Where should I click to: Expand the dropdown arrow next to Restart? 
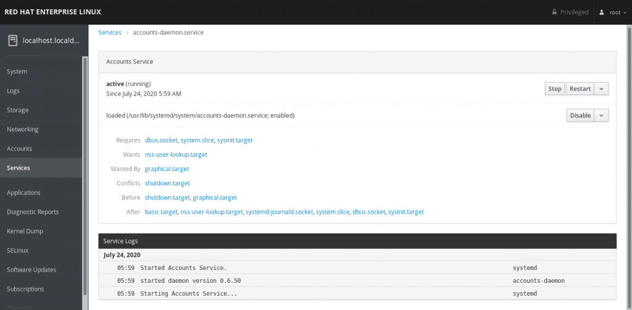(602, 89)
